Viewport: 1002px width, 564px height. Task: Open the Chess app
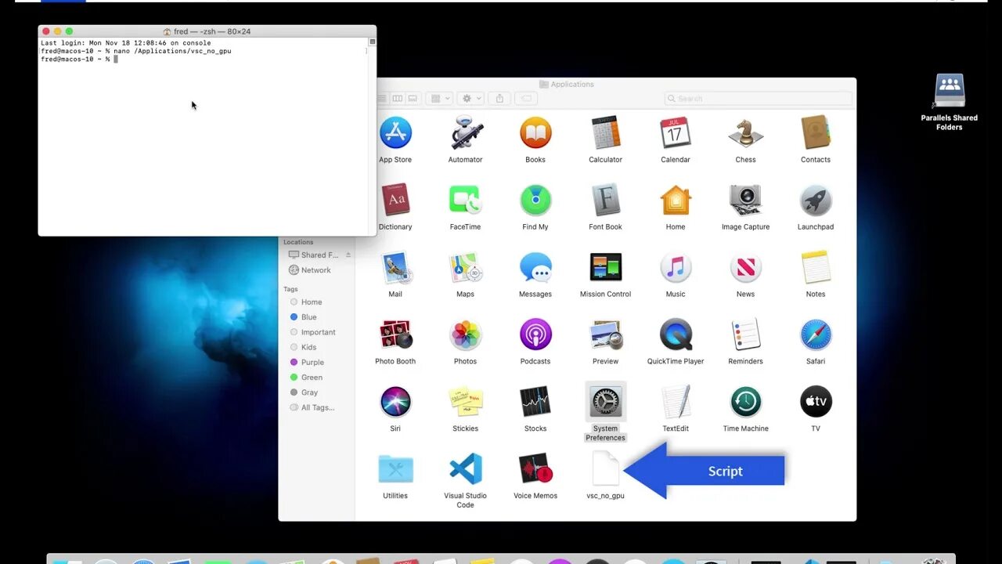pos(745,133)
